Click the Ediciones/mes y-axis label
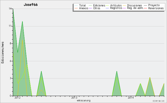167x103 pixels. [3, 53]
